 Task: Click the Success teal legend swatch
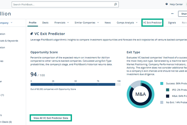click(x=162, y=84)
